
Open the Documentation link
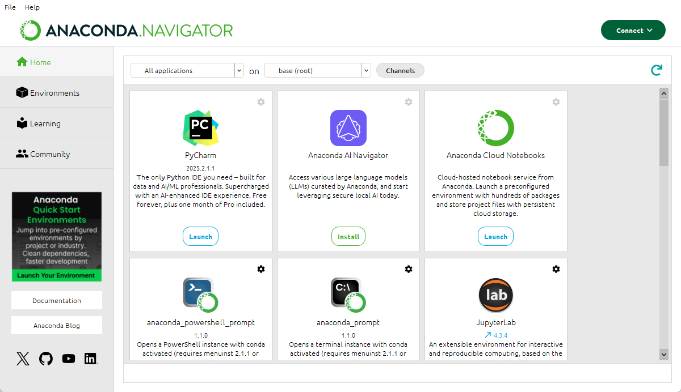click(57, 300)
